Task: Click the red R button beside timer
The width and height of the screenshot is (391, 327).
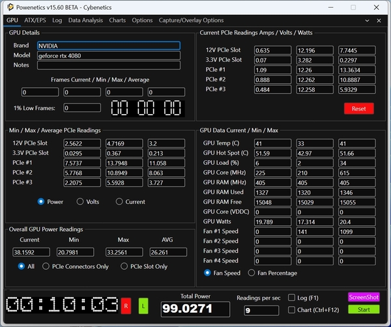Action: (x=126, y=304)
